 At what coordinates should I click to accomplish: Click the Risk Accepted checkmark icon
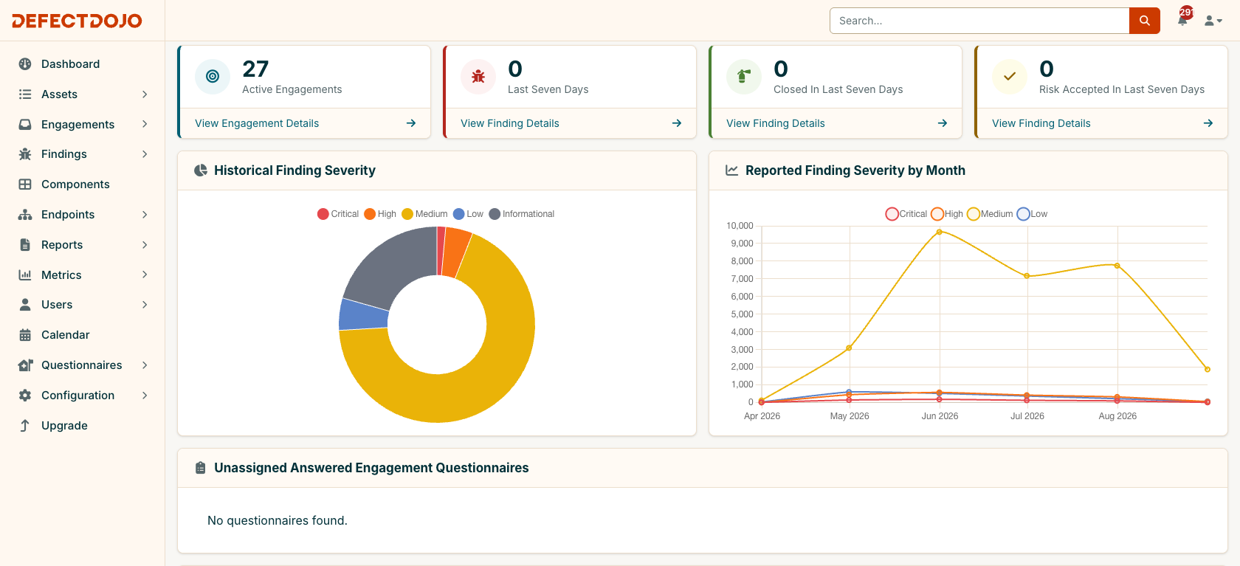tap(1010, 76)
